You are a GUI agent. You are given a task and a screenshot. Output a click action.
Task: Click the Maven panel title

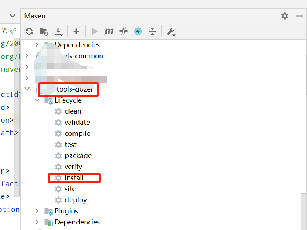click(35, 16)
